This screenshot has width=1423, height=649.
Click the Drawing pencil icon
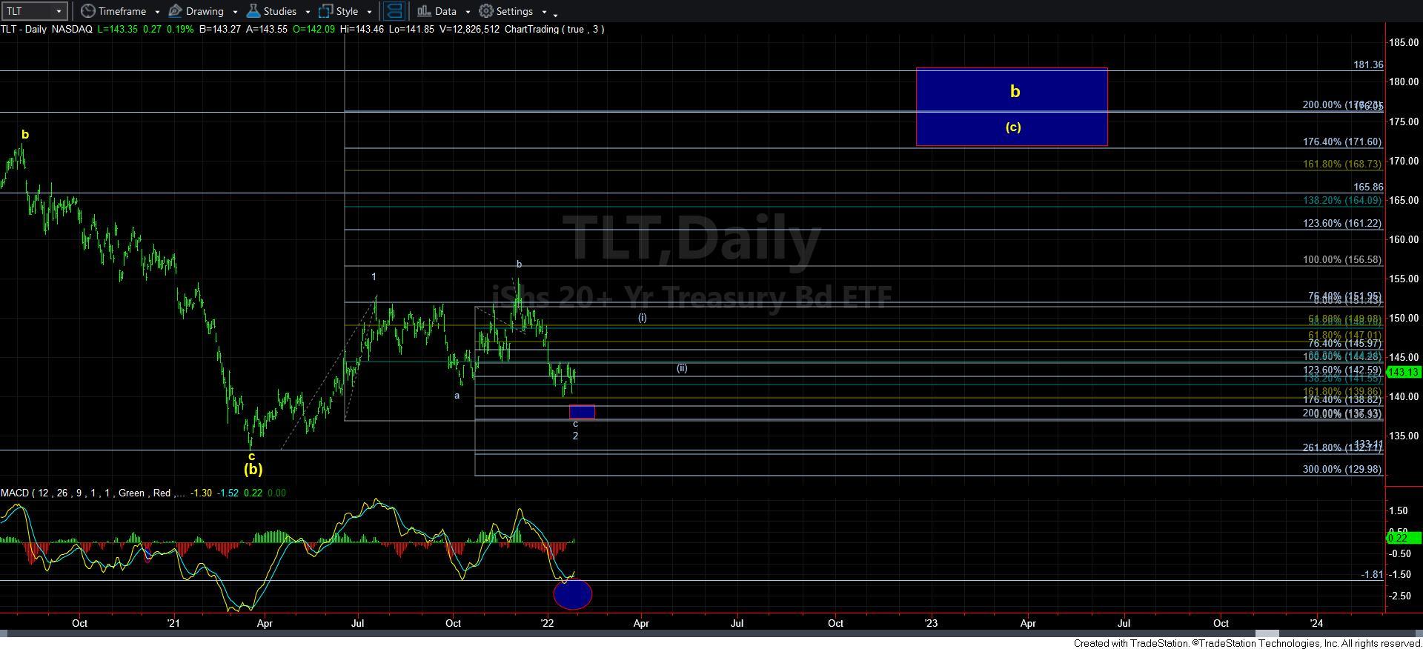tap(176, 11)
